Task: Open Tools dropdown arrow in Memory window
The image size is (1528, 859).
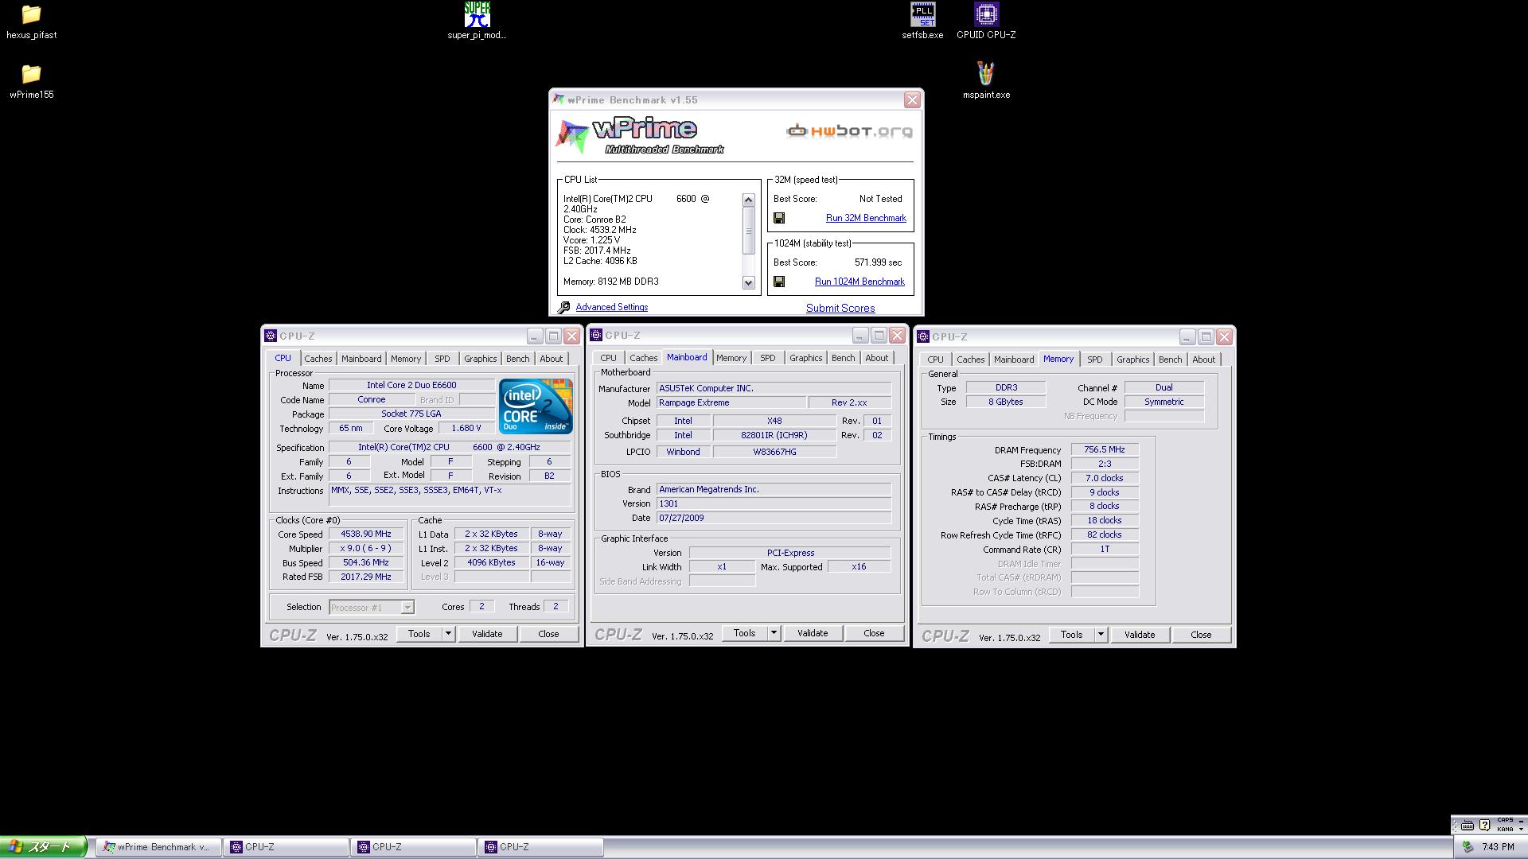Action: [1101, 635]
